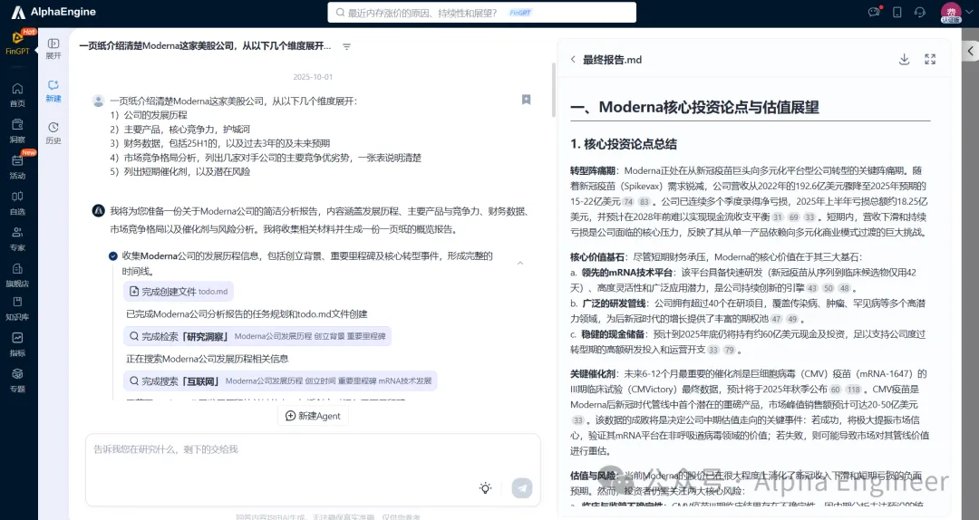This screenshot has width=979, height=520.
Task: Expand report panel to fullscreen
Action: (930, 60)
